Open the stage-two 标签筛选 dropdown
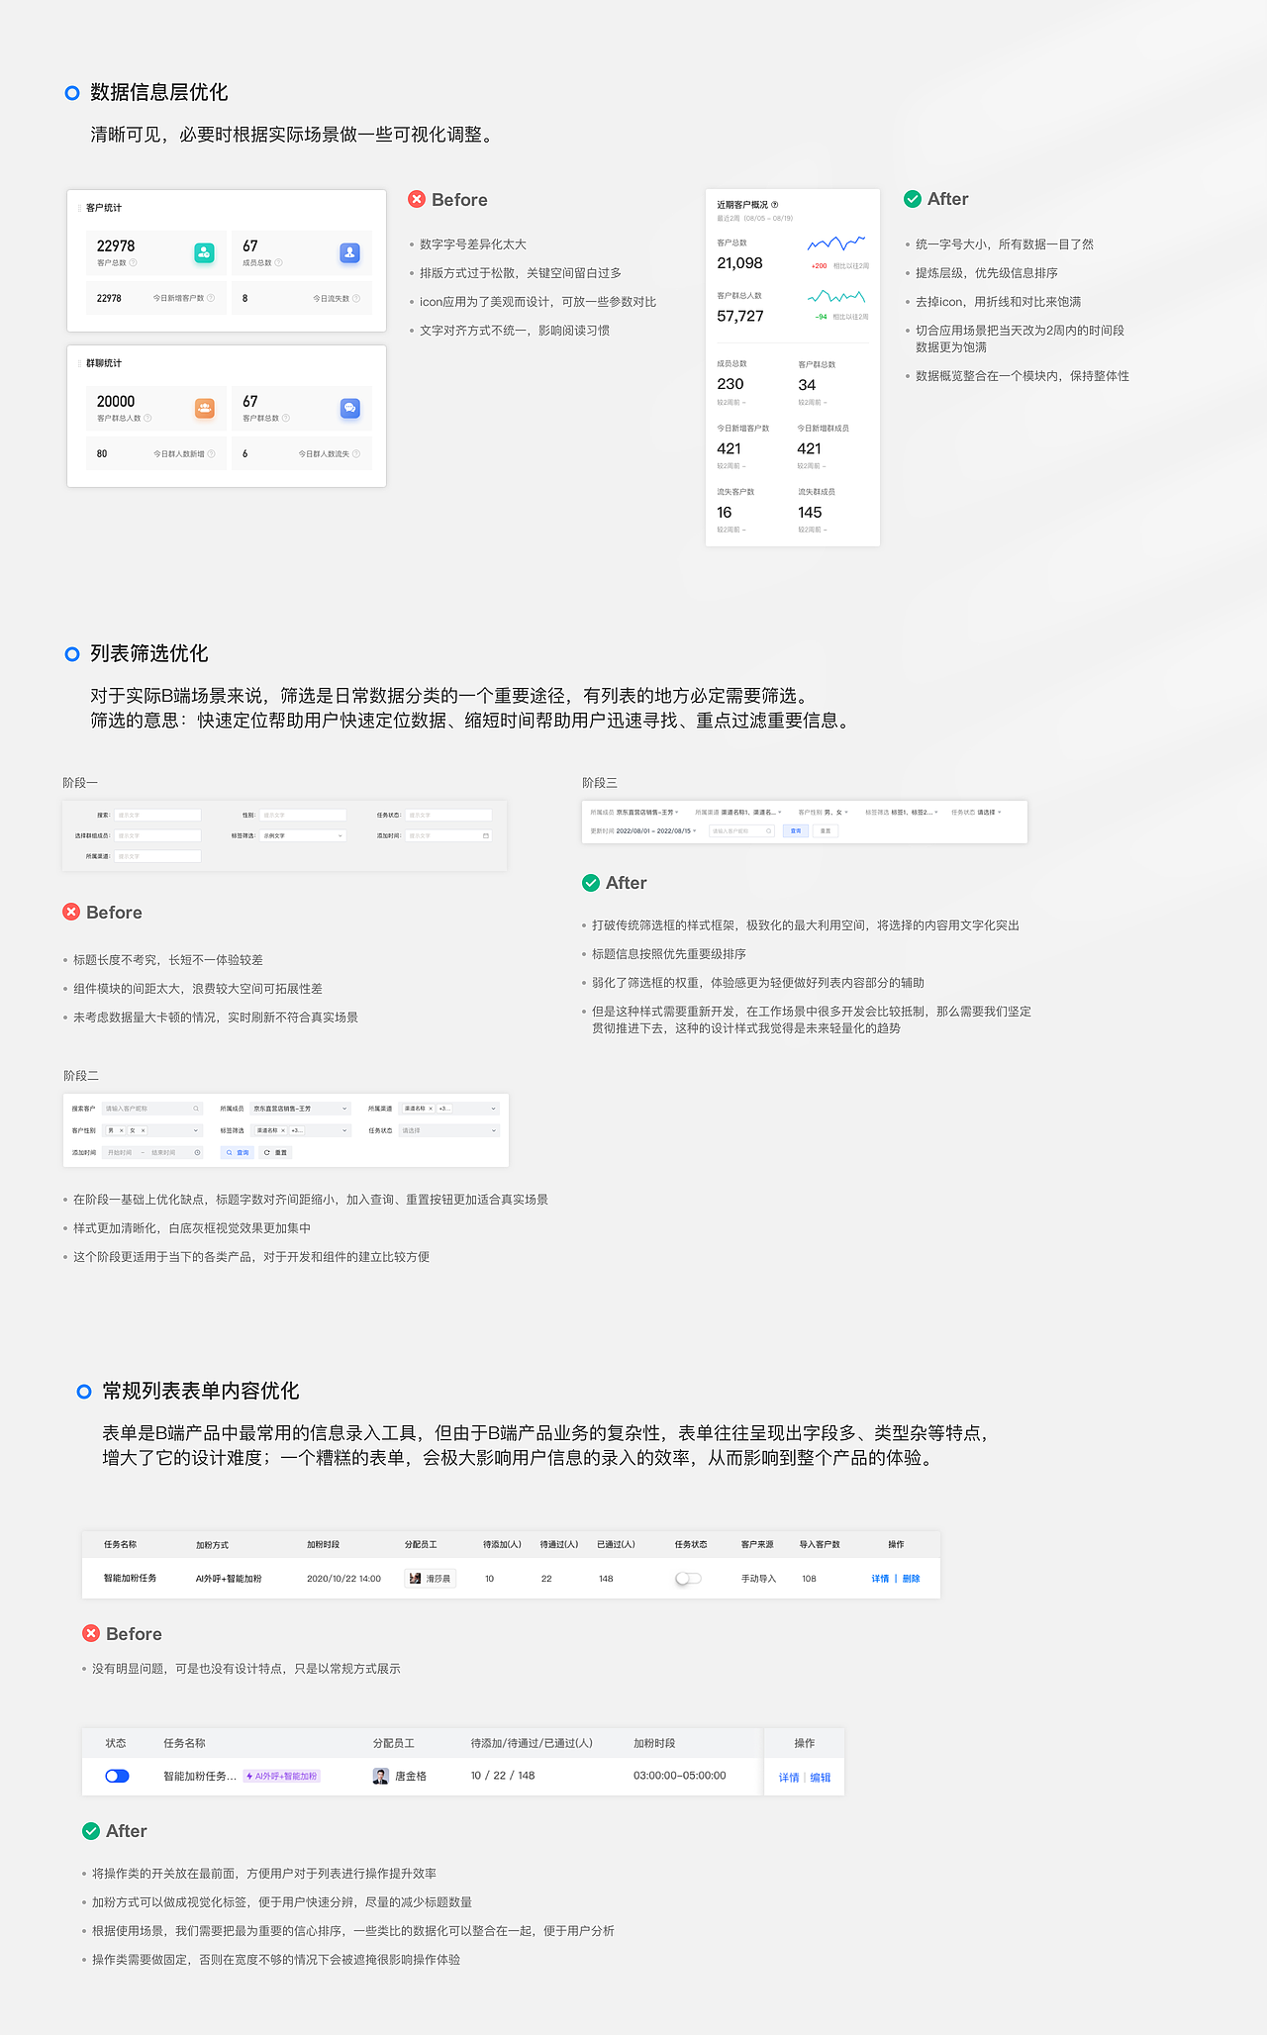This screenshot has height=2035, width=1267. (301, 1130)
